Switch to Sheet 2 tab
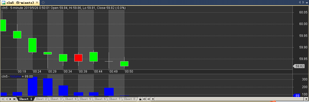Viewport: 309px width, 102px height. pos(41,99)
